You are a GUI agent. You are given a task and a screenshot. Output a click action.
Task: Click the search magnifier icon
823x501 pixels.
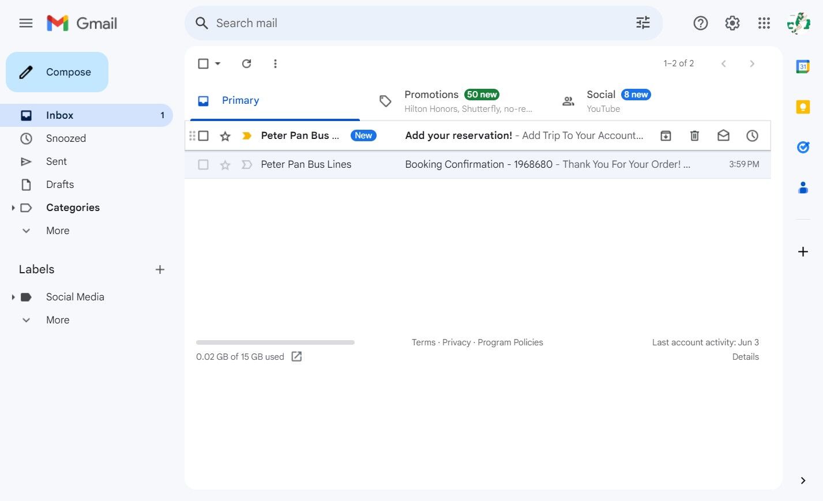coord(201,23)
